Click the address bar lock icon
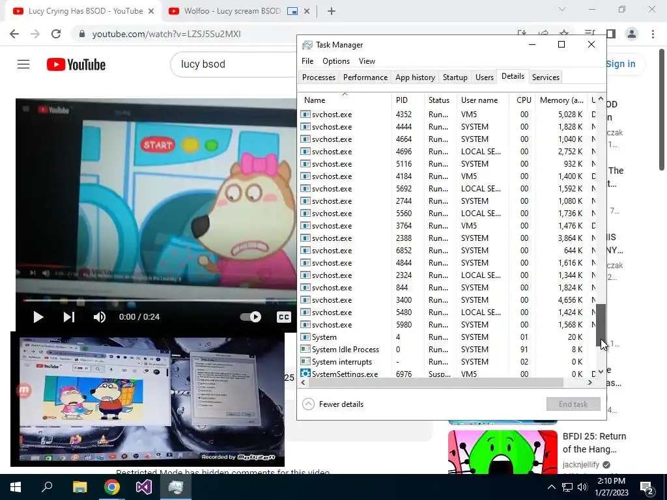This screenshot has height=500, width=667. coord(82,34)
